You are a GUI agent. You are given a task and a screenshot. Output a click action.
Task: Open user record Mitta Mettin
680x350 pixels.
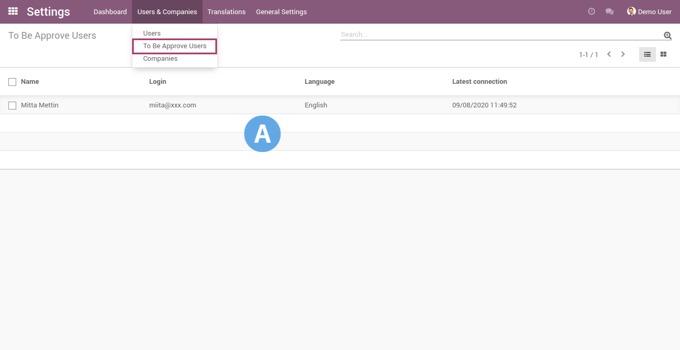tap(39, 105)
